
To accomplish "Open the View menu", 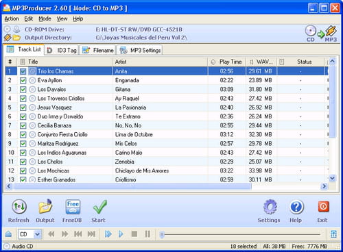I will 62,18.
